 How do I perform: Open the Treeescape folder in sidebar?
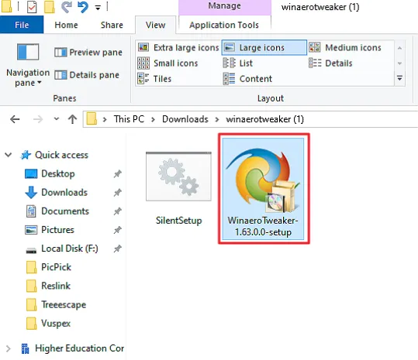click(56, 305)
